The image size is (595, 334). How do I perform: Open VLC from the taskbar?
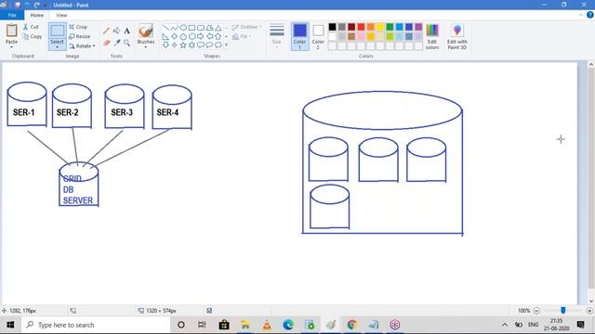point(267,325)
